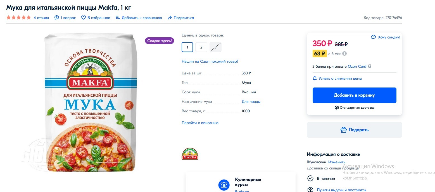The width and height of the screenshot is (435, 192).
Task: Jump to description via Перейти к описанию
Action: 200,123
